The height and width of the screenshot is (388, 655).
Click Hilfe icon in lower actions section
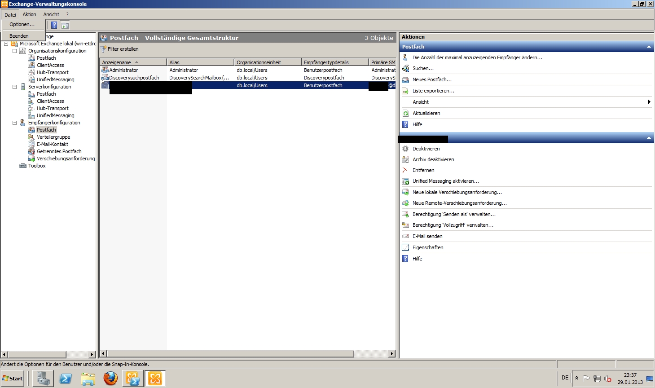(x=405, y=259)
